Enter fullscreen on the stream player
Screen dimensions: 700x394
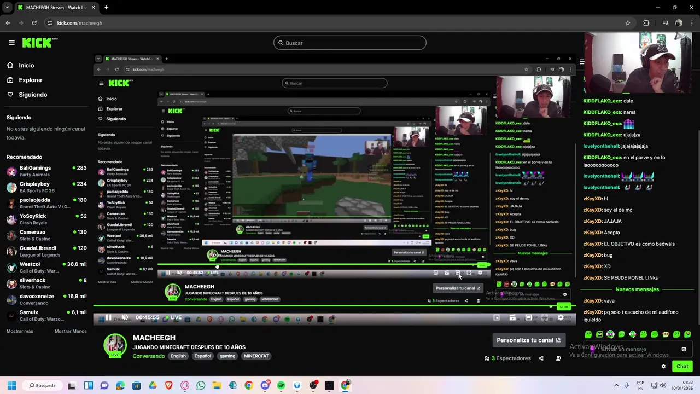pyautogui.click(x=545, y=317)
